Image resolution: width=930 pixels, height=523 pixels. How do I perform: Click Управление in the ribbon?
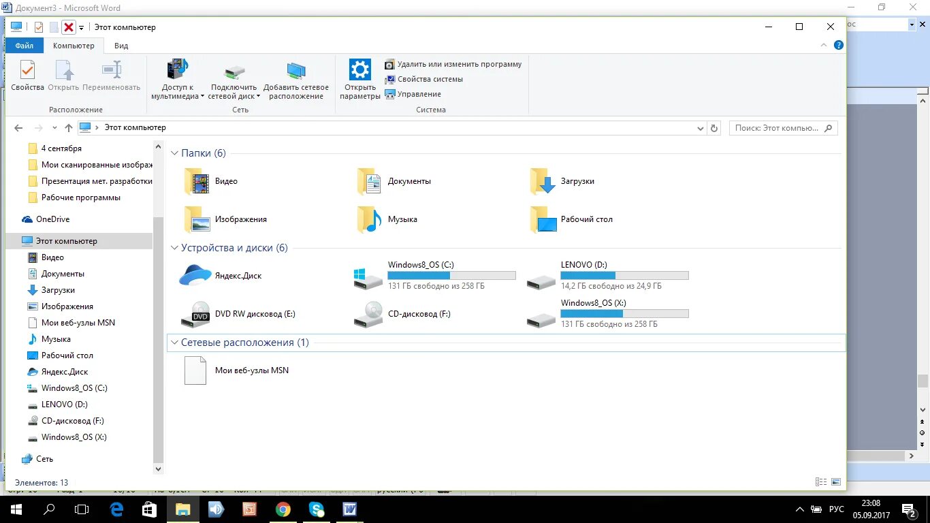click(x=413, y=94)
